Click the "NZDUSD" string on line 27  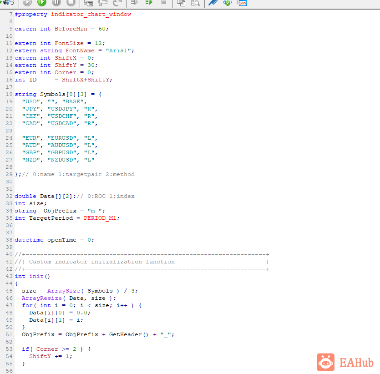tap(62, 160)
